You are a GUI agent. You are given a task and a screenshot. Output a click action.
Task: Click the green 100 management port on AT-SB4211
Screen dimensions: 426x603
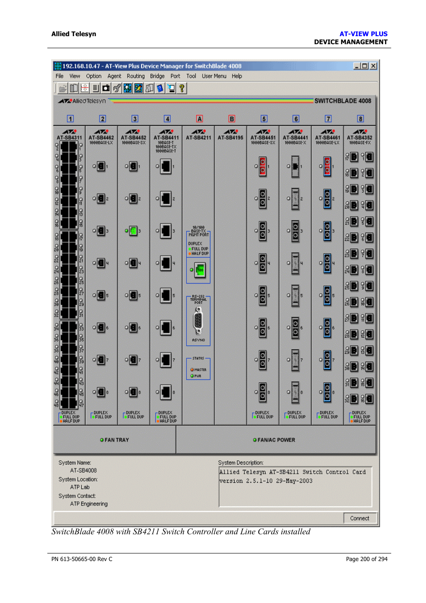coord(200,270)
